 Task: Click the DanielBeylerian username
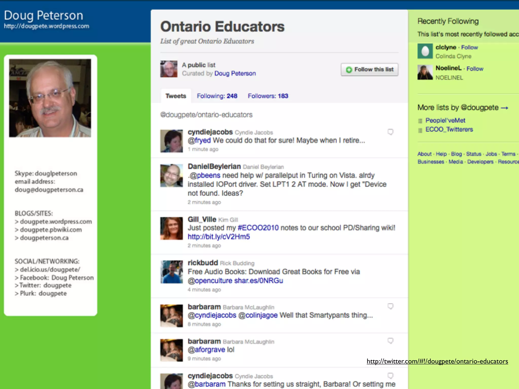[x=214, y=166]
